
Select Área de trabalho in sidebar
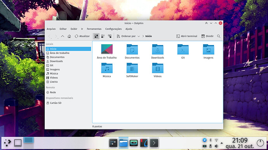click(x=68, y=53)
